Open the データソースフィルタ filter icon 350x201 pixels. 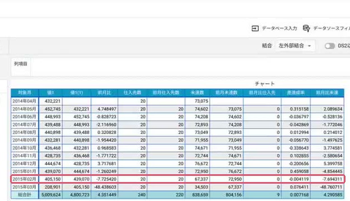306,28
